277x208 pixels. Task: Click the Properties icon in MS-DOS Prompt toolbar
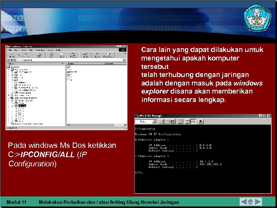click(187, 121)
